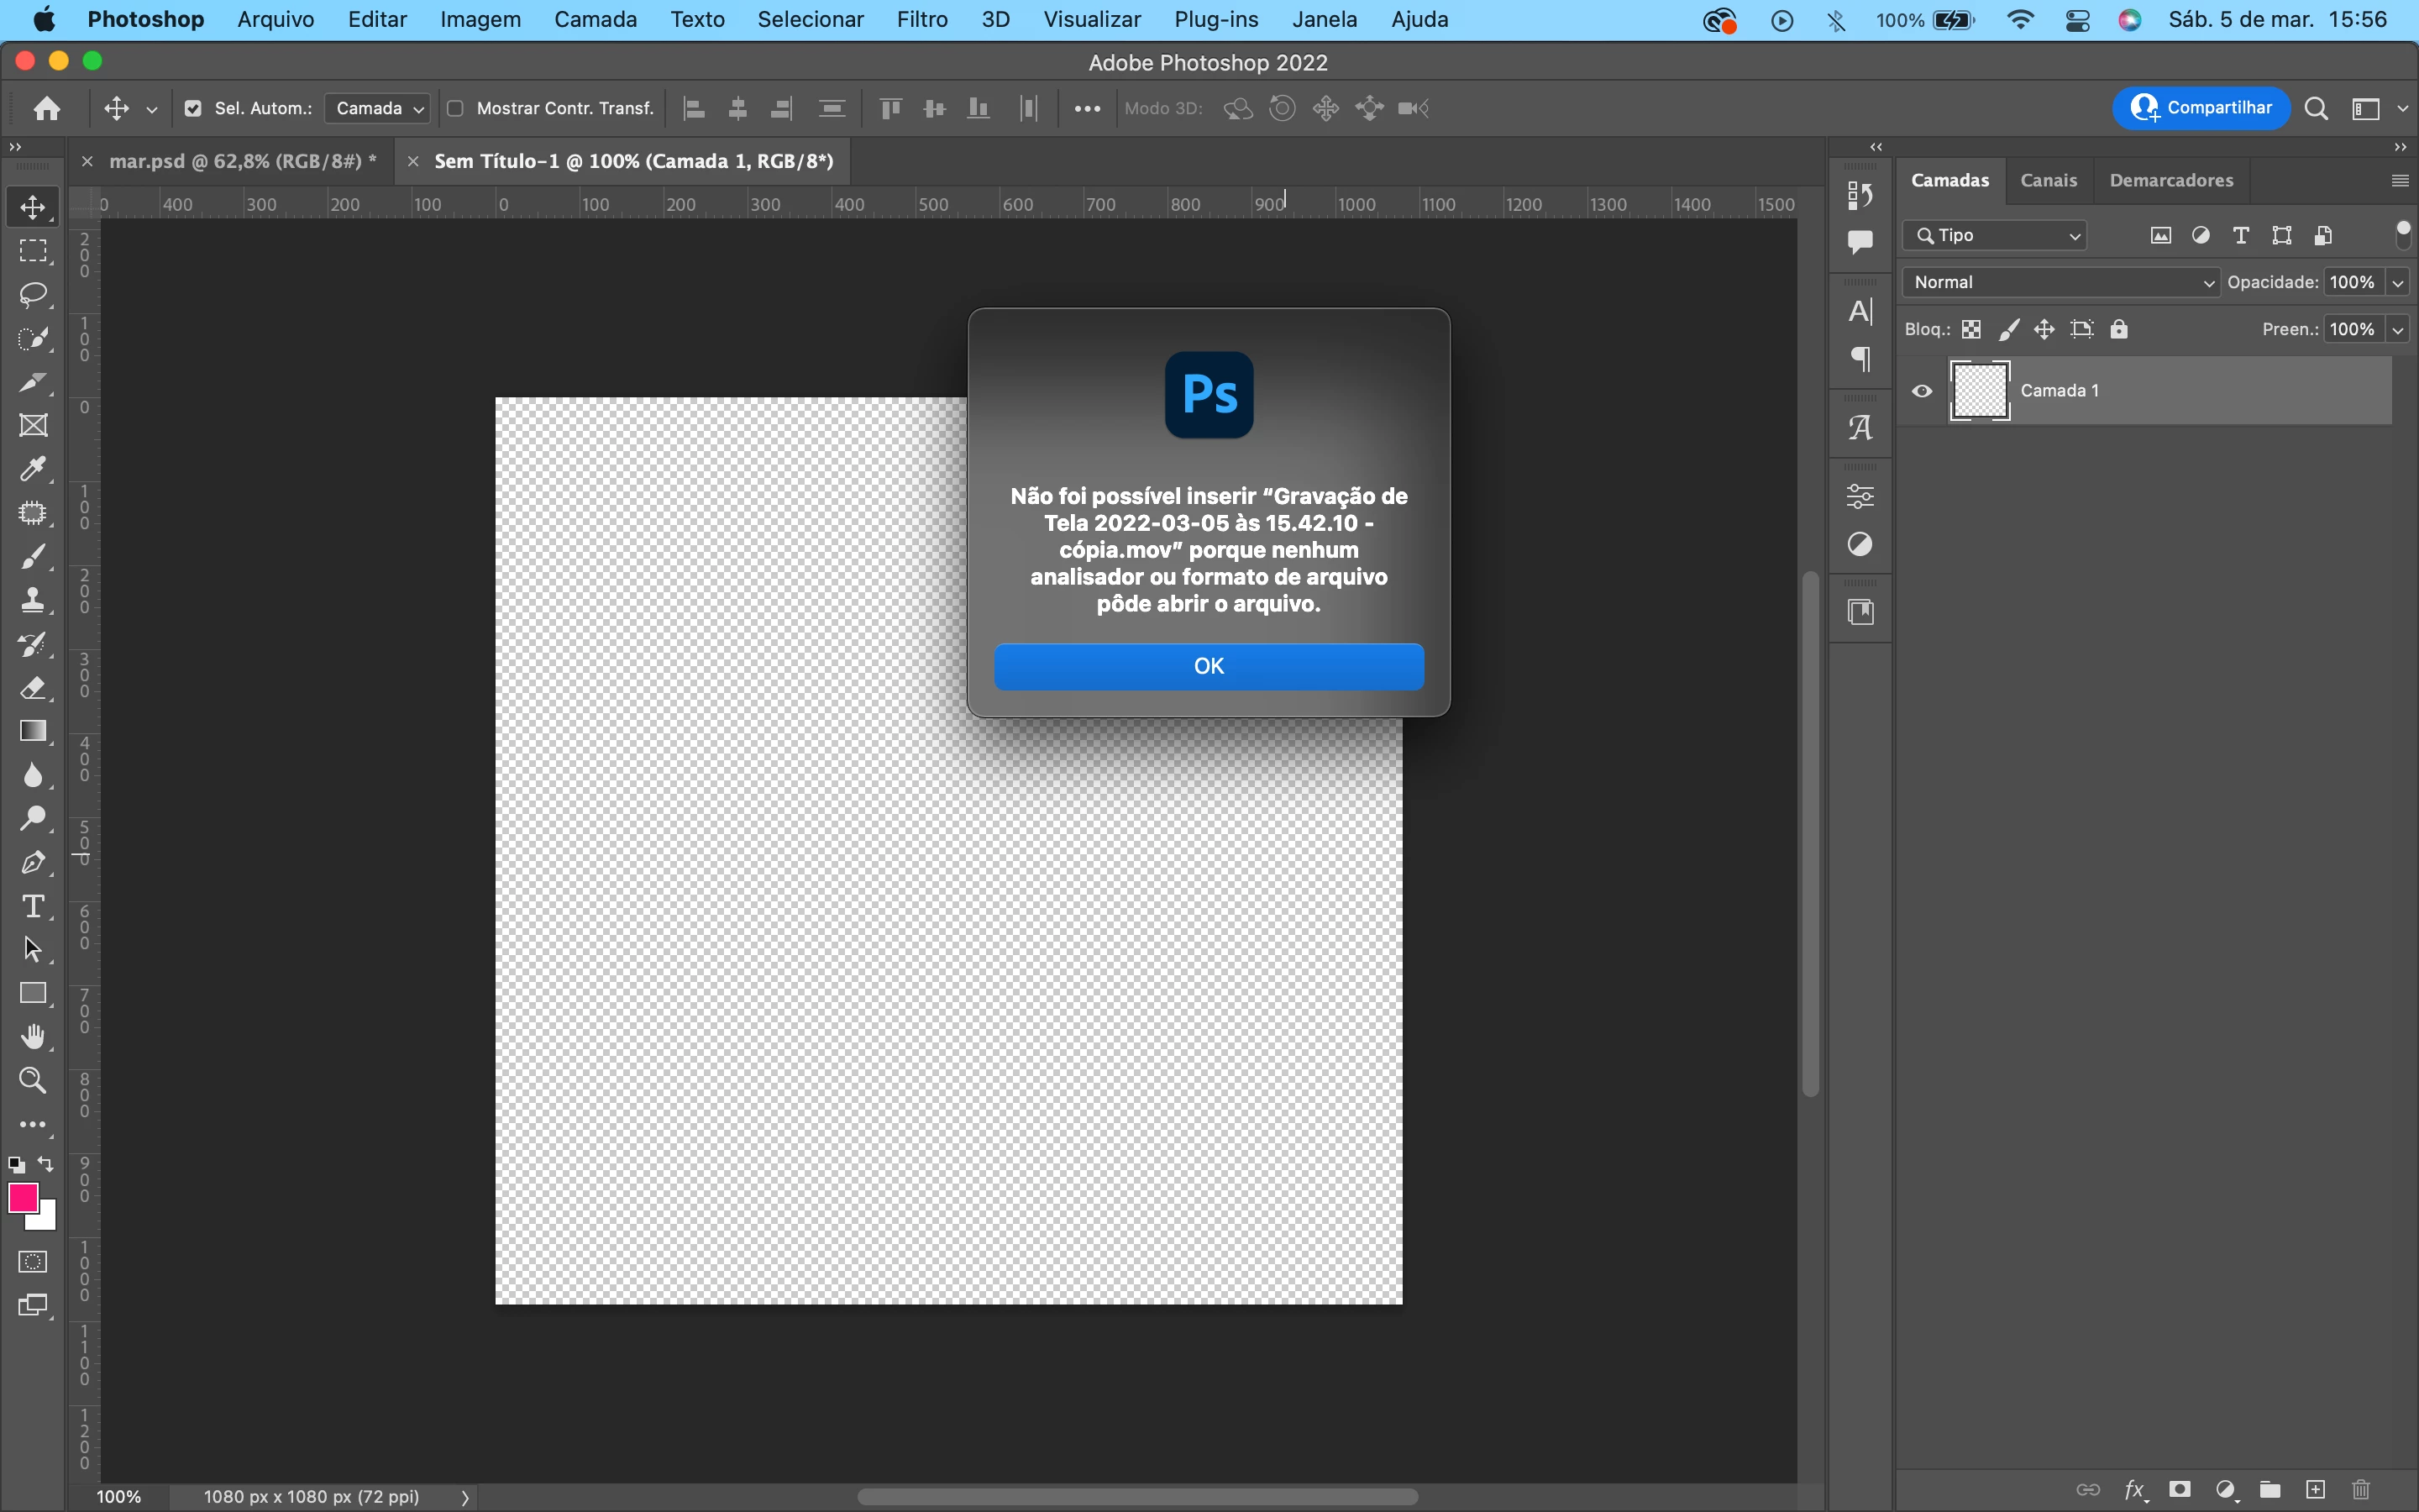This screenshot has width=2419, height=1512.
Task: Select the Eyedropper tool
Action: tap(33, 469)
